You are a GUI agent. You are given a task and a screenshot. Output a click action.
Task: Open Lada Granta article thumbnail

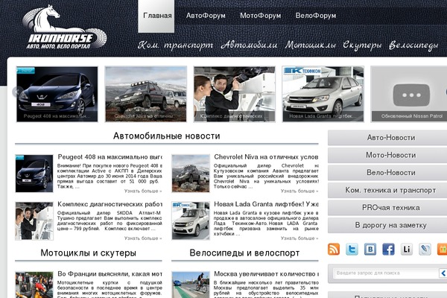[191, 221]
